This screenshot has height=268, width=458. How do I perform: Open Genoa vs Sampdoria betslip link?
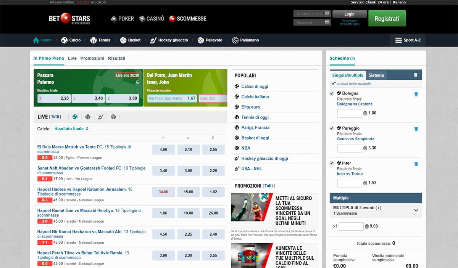[356, 139]
